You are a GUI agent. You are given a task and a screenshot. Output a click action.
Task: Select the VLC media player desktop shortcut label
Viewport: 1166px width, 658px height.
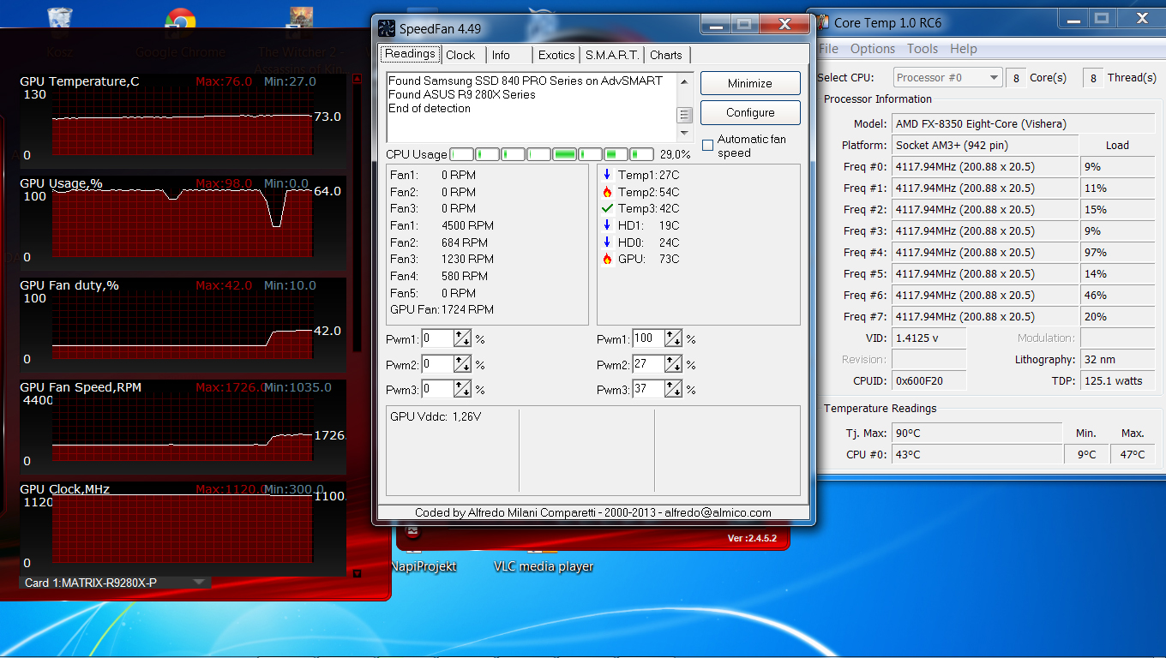pos(544,566)
